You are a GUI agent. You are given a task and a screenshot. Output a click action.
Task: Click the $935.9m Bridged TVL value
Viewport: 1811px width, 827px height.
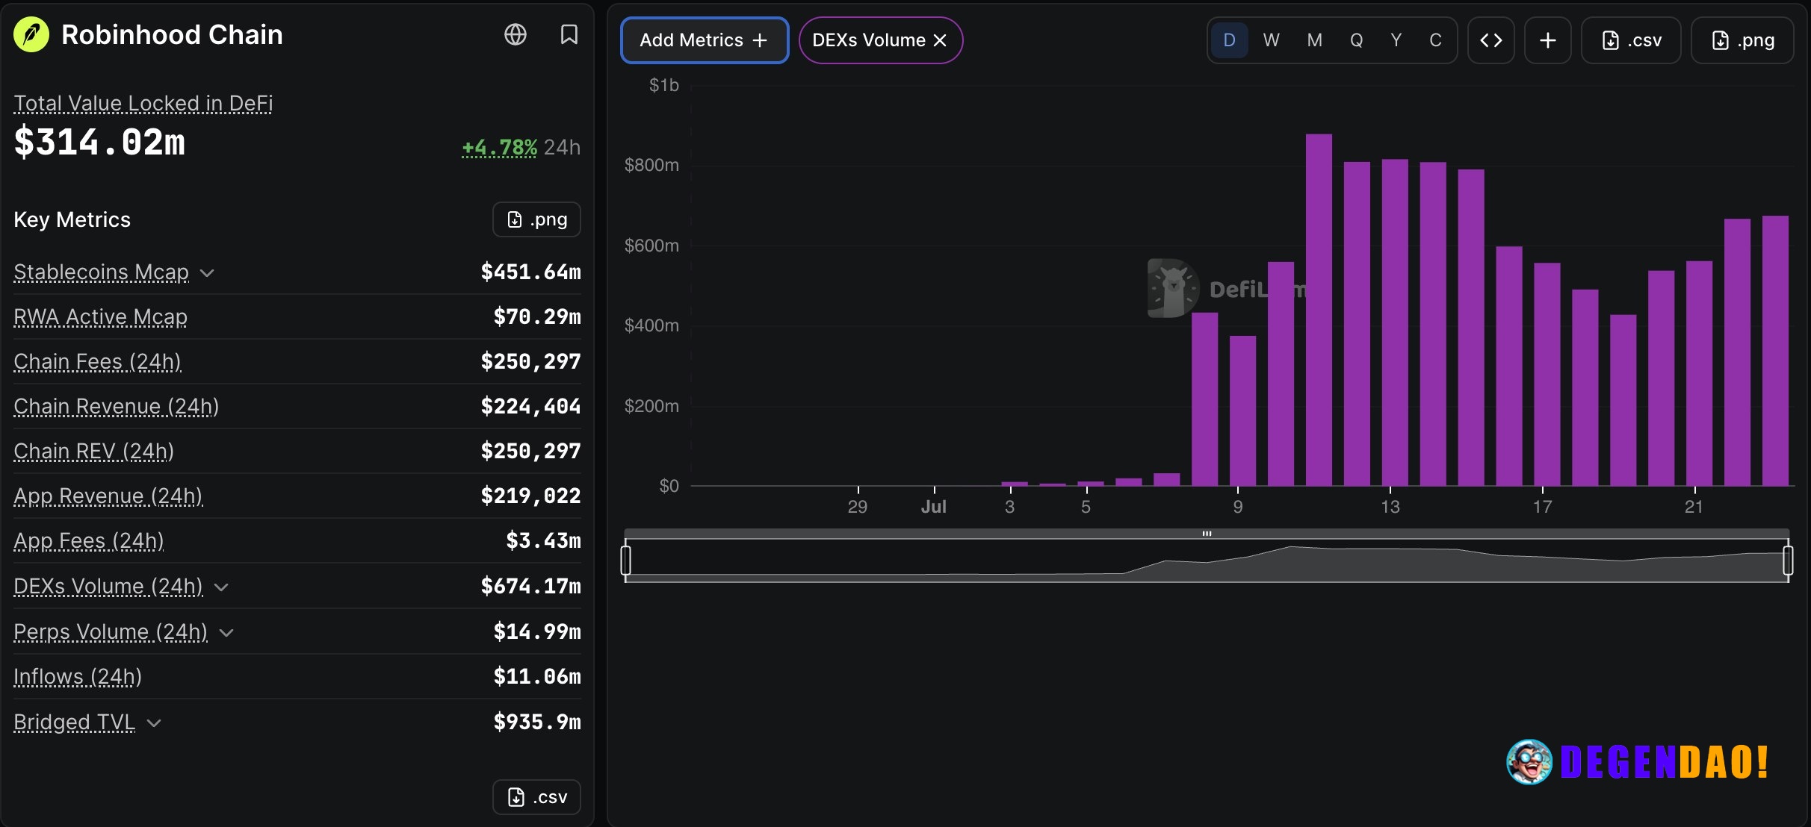[x=536, y=722]
